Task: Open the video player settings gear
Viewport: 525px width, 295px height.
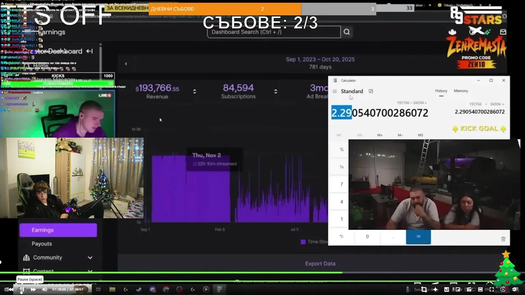Action: coord(515,289)
